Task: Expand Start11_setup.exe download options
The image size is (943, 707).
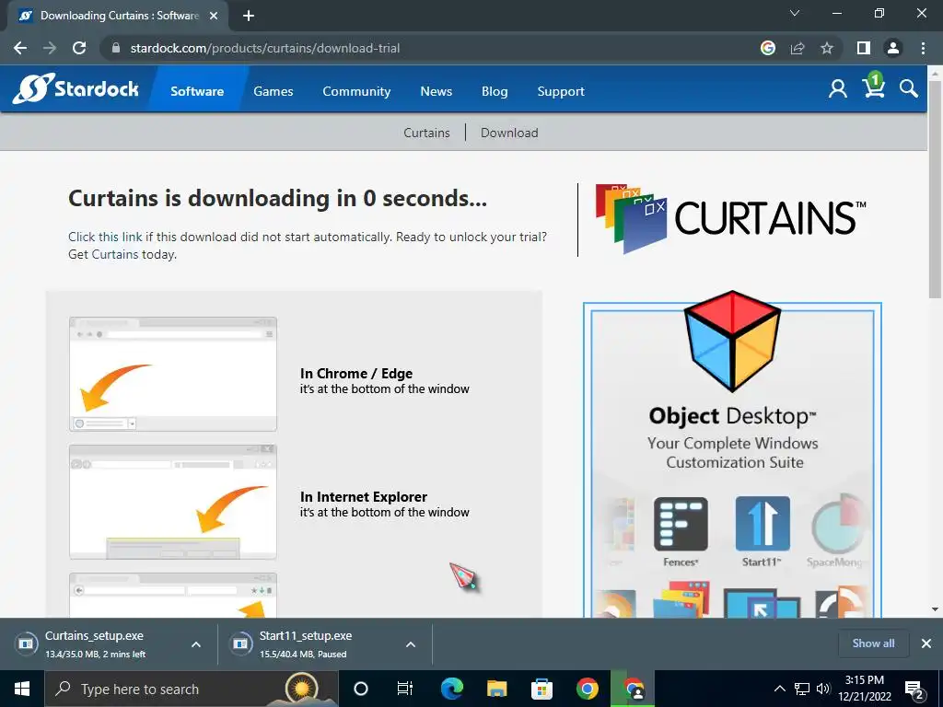Action: (411, 644)
